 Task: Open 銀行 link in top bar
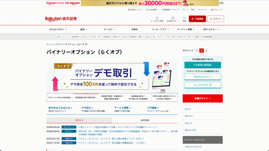point(193,10)
